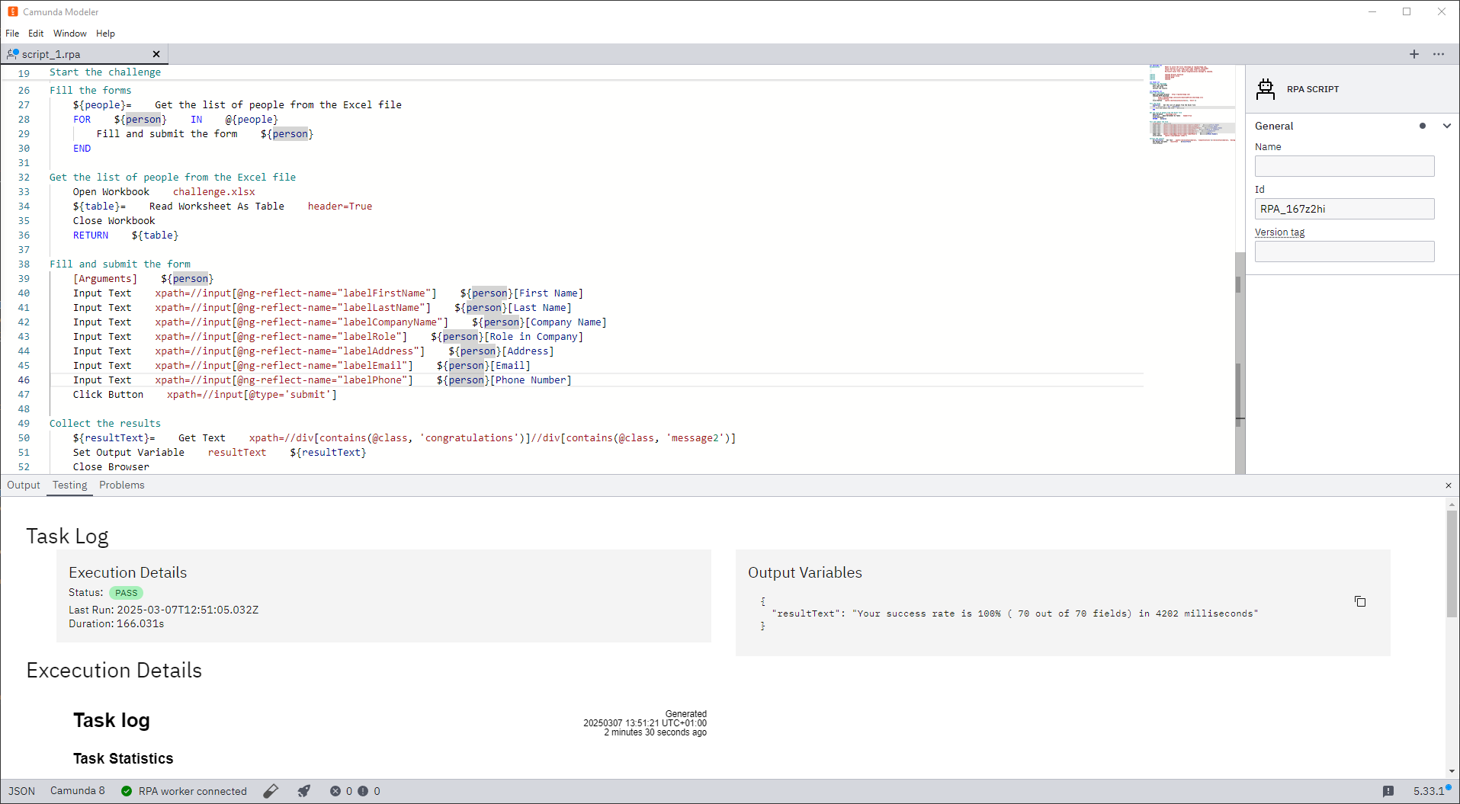Click the Version tag field label
The width and height of the screenshot is (1460, 804).
point(1280,232)
